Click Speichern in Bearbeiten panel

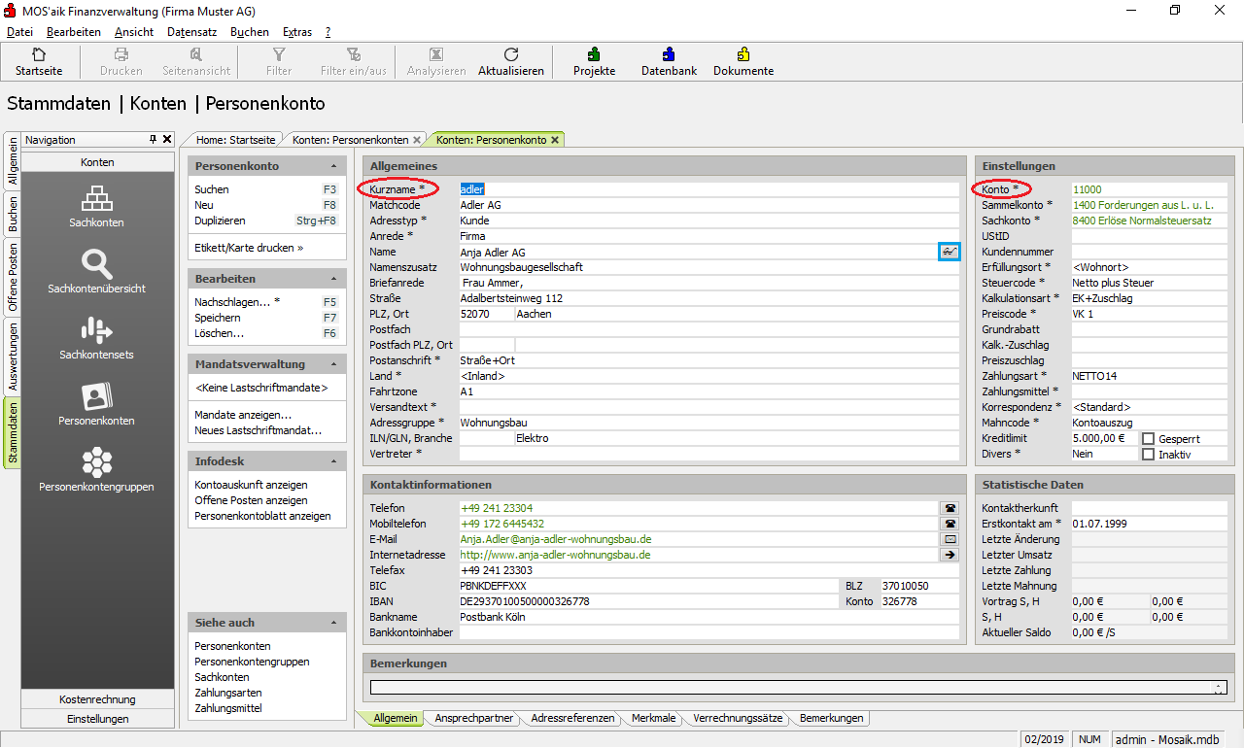coord(218,318)
